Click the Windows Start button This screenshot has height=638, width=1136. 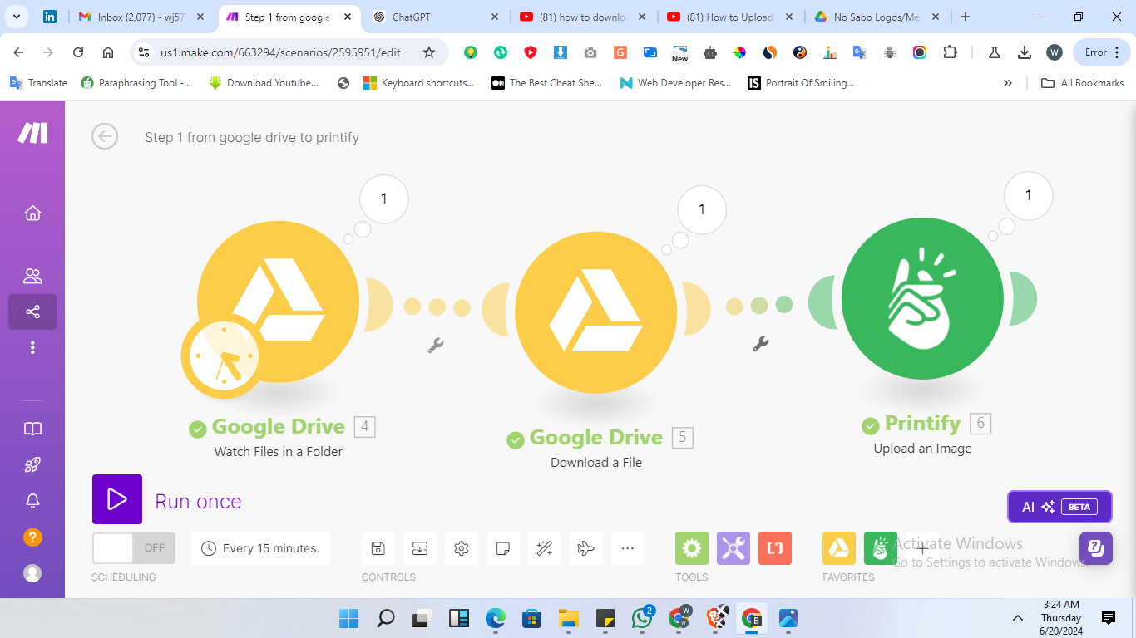[348, 618]
